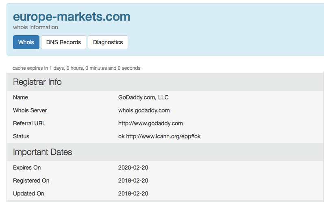Viewport: 324px width, 202px height.
Task: Click the Updated On date value
Action: [x=133, y=193]
